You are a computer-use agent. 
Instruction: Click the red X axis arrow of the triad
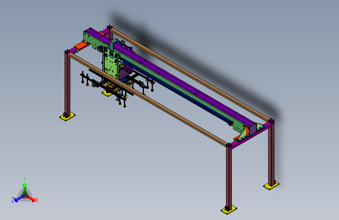click(31, 198)
